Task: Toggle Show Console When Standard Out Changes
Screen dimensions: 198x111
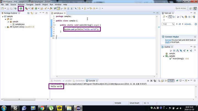Action: pos(169,81)
